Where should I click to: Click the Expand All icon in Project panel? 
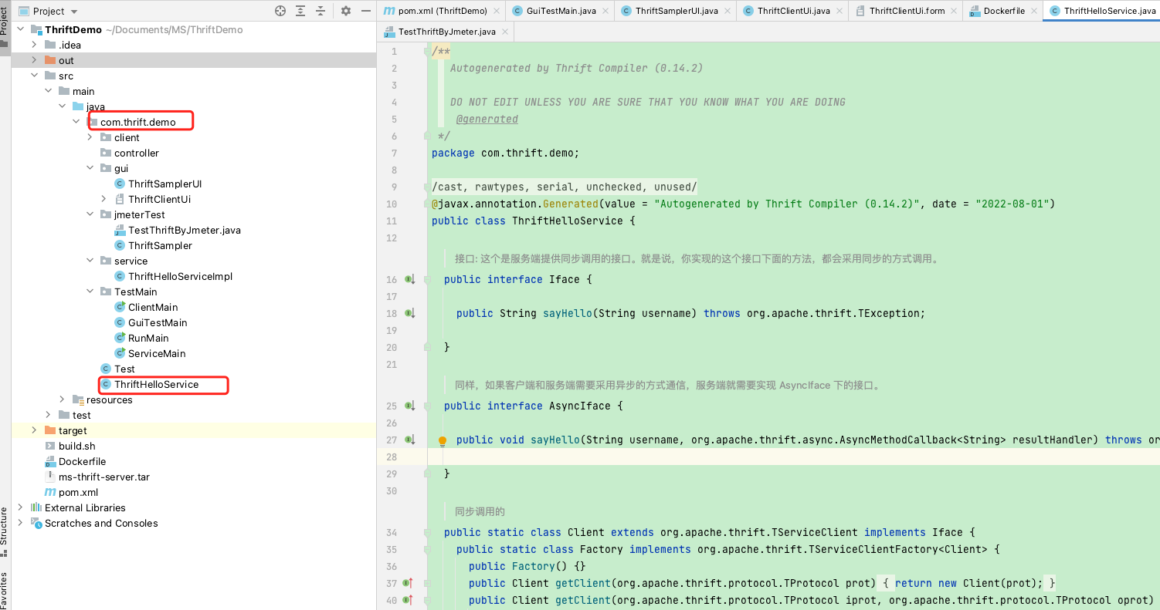point(300,11)
